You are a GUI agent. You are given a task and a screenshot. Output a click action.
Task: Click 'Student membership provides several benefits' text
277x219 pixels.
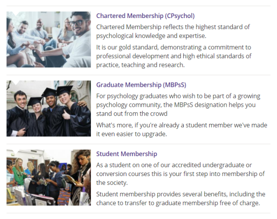181,198
